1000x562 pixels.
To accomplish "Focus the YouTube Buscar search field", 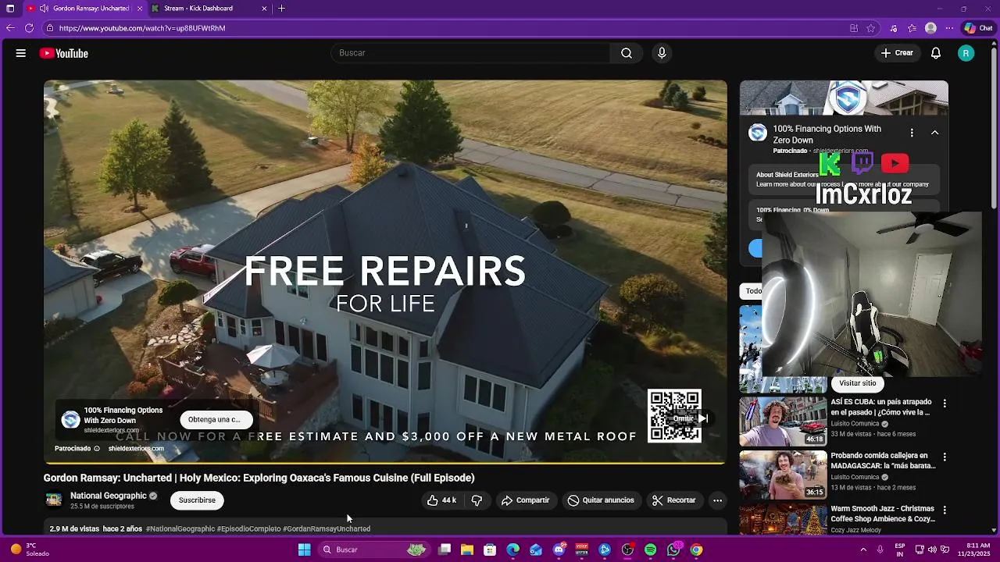I will click(470, 53).
